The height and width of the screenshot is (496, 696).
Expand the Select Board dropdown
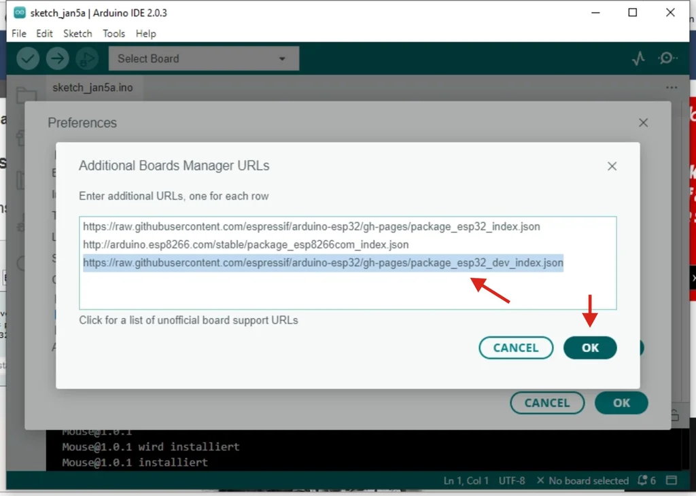[x=203, y=58]
